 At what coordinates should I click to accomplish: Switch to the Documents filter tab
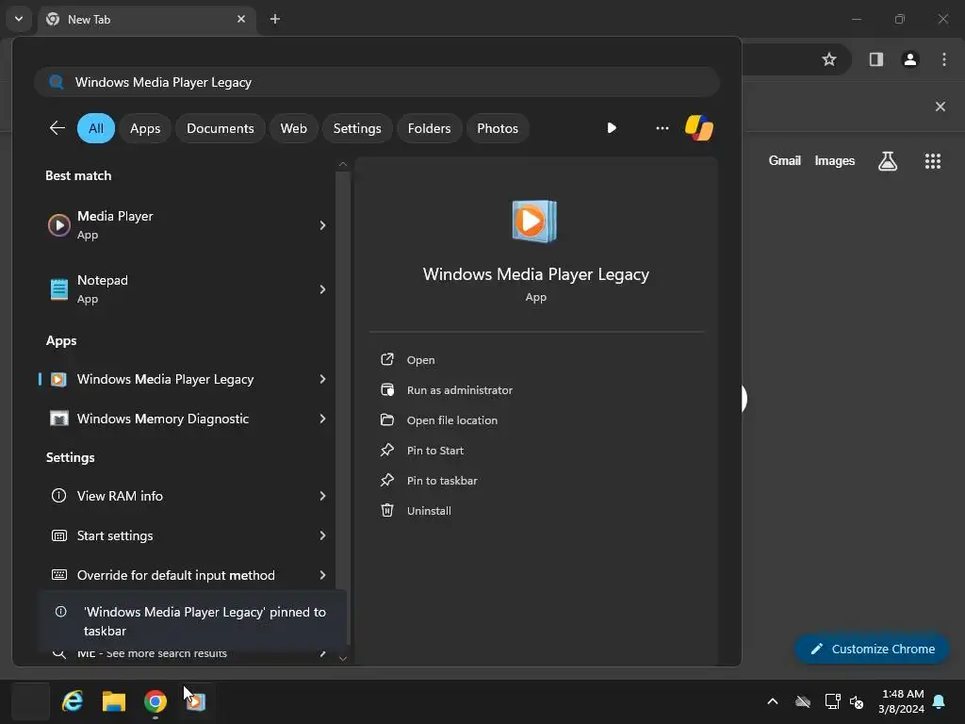221,128
